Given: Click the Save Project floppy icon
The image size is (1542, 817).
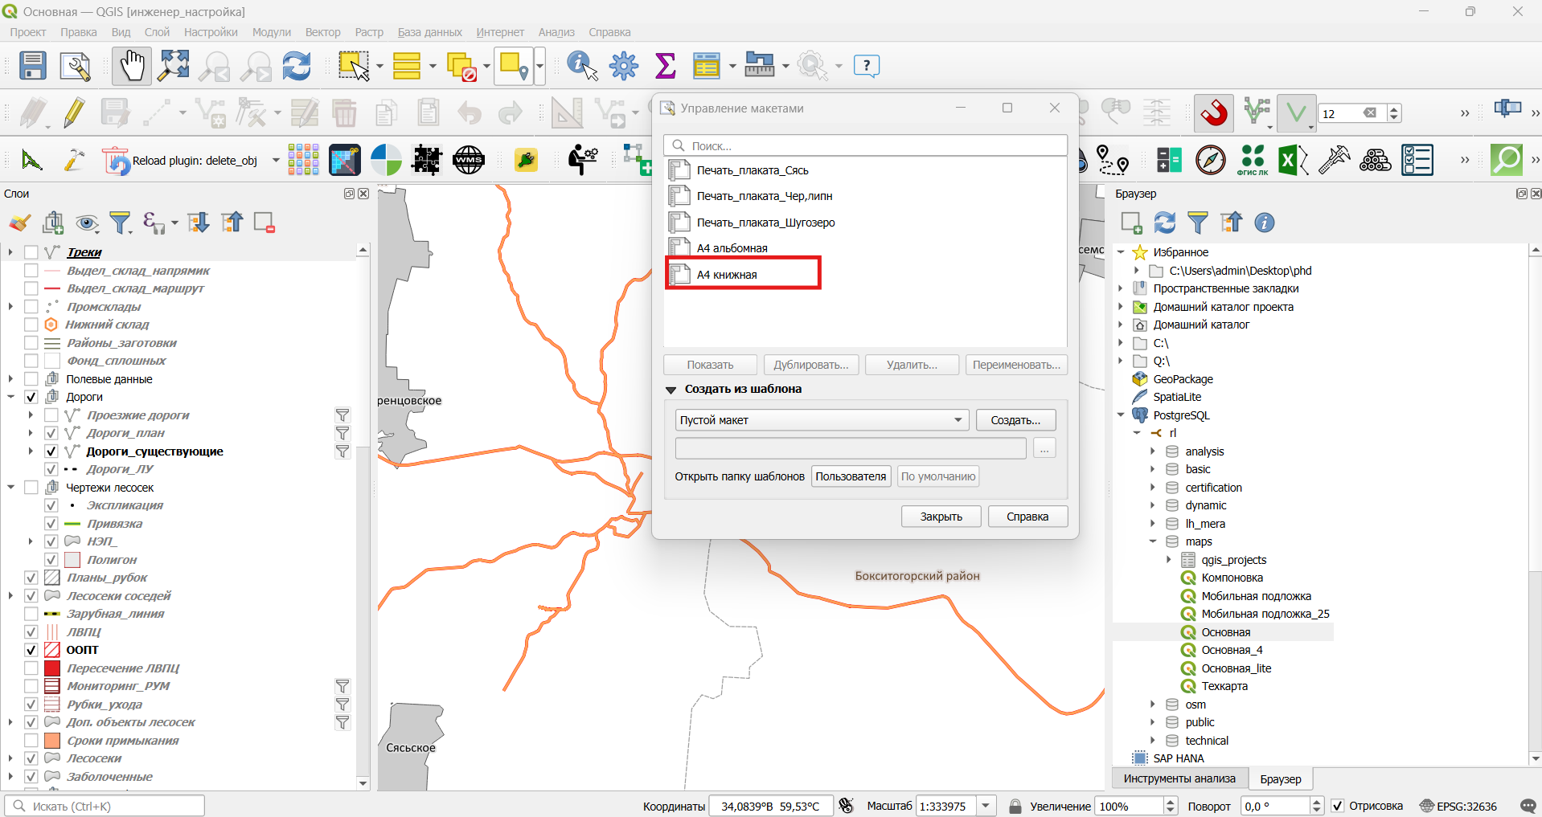Looking at the screenshot, I should [x=33, y=66].
